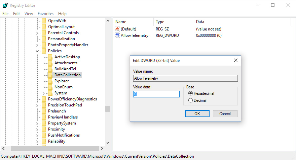Expand the PushNotifications key
This screenshot has width=296, height=160.
[37, 136]
